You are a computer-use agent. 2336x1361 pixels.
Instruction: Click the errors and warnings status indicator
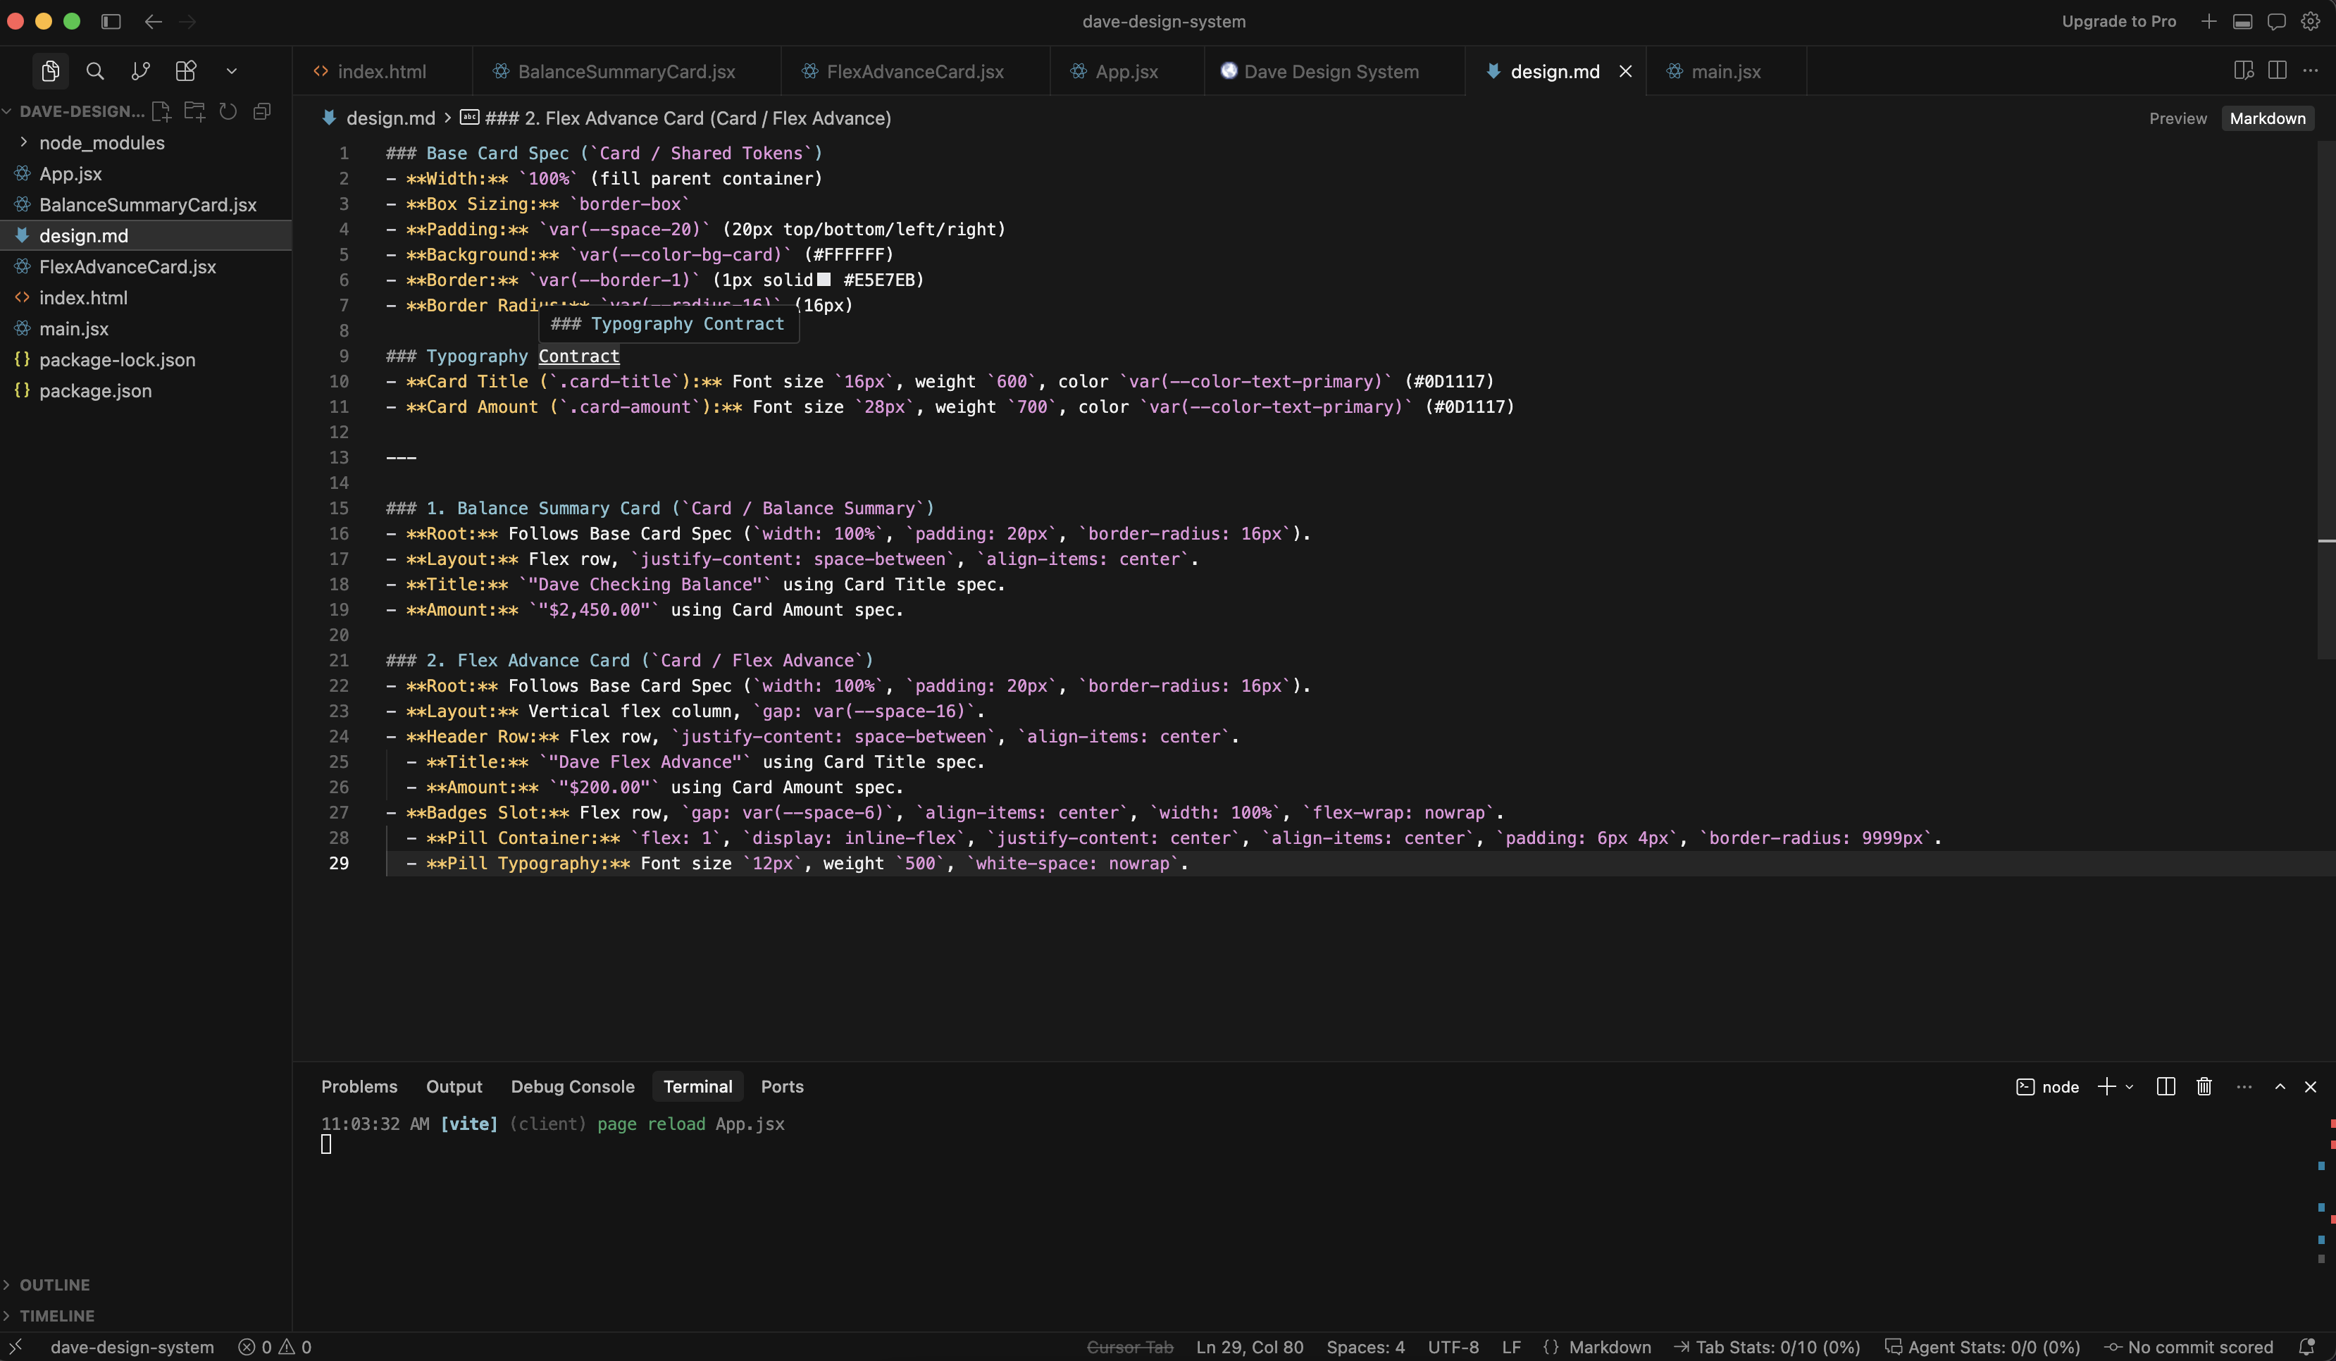[274, 1347]
